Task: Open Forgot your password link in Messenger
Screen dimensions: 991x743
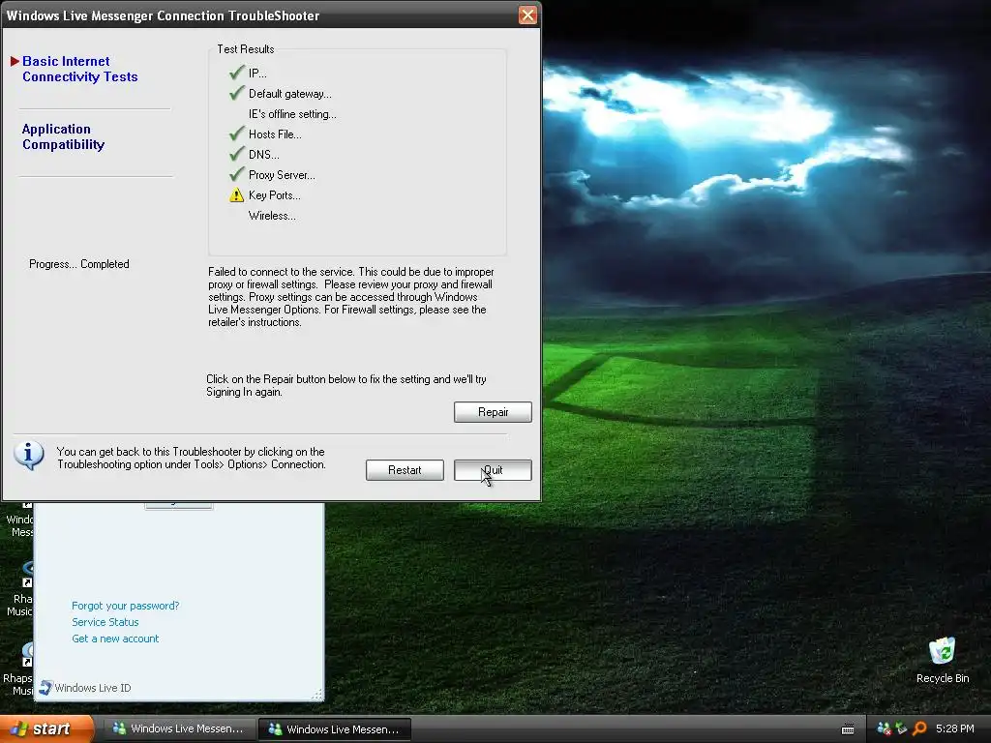Action: tap(125, 606)
